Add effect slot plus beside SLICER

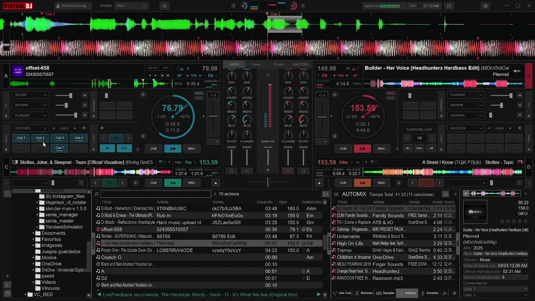[x=84, y=95]
